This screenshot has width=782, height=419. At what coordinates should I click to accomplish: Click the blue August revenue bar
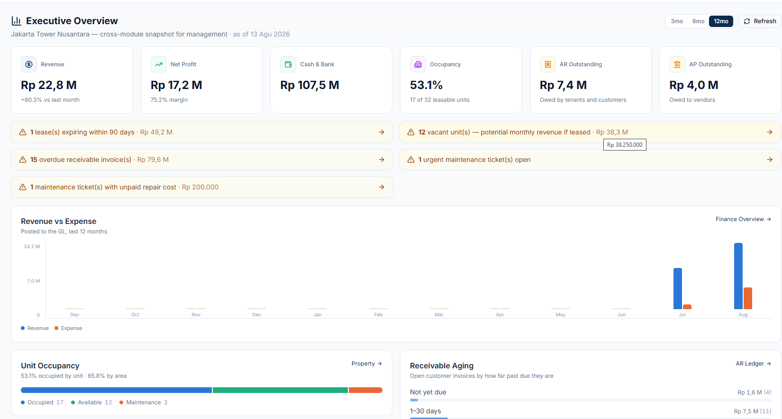point(738,276)
